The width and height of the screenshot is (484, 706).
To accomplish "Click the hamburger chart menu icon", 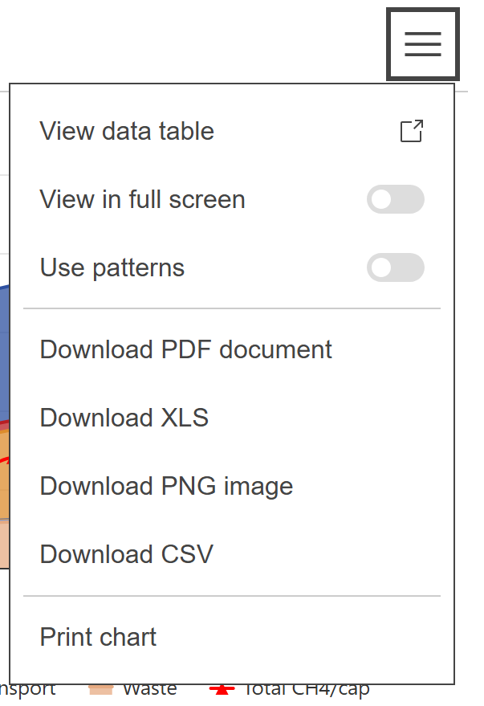I will [x=423, y=44].
